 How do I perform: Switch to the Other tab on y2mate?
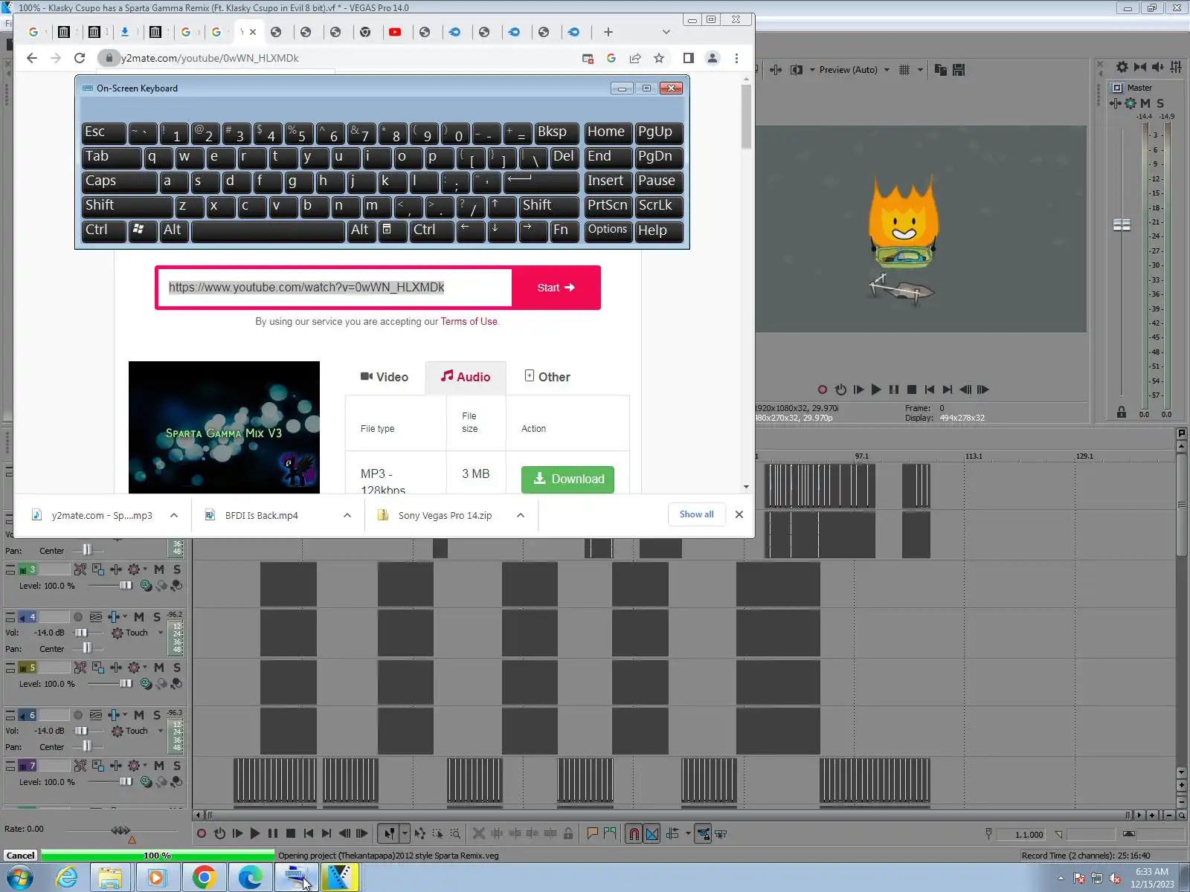coord(547,377)
